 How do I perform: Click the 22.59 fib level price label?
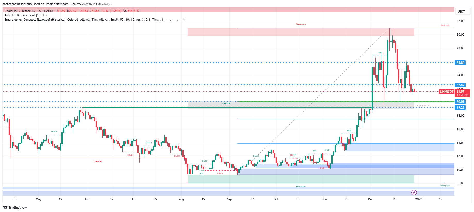point(460,85)
